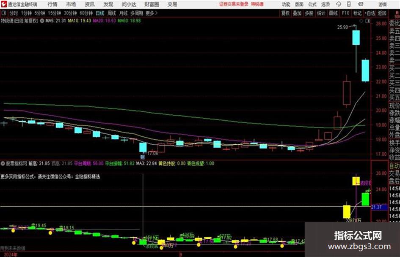This screenshot has width=400, height=257.
Task: Open the 交易 menu
Action: pos(172,4)
